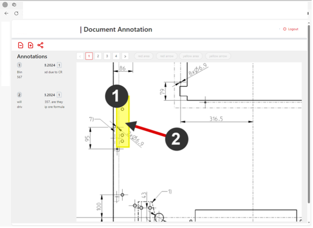Click the 316.5 dimension on the drawing
313x228 pixels.
[x=216, y=119]
